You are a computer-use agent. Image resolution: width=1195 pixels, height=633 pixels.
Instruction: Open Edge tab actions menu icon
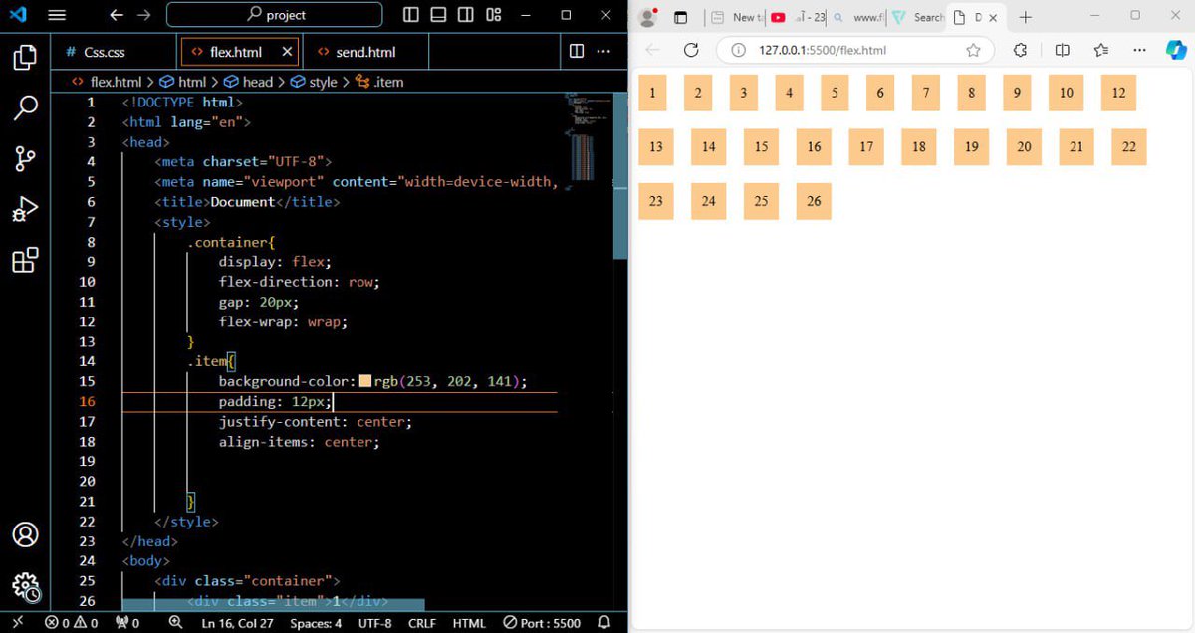[x=681, y=17]
